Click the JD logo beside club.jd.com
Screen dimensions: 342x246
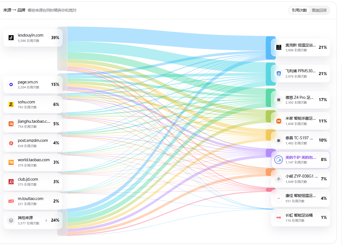(11, 182)
